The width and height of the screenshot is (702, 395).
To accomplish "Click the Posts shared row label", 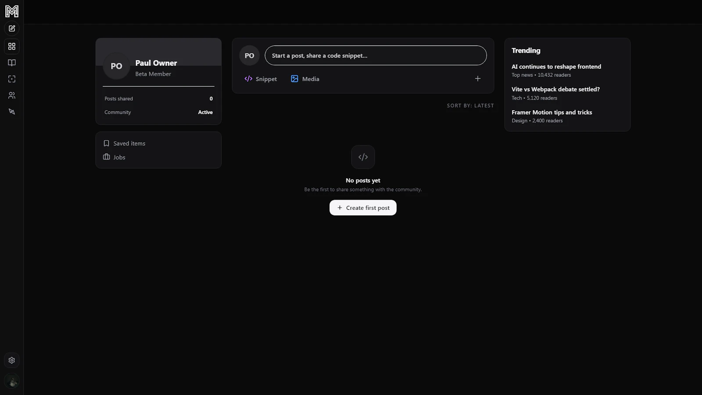I will click(x=118, y=99).
